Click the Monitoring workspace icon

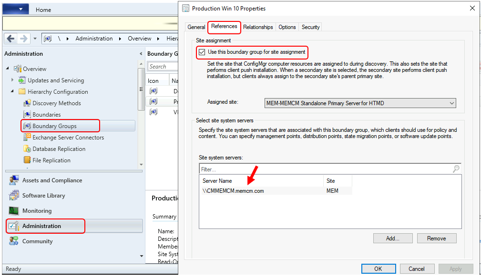pyautogui.click(x=14, y=211)
